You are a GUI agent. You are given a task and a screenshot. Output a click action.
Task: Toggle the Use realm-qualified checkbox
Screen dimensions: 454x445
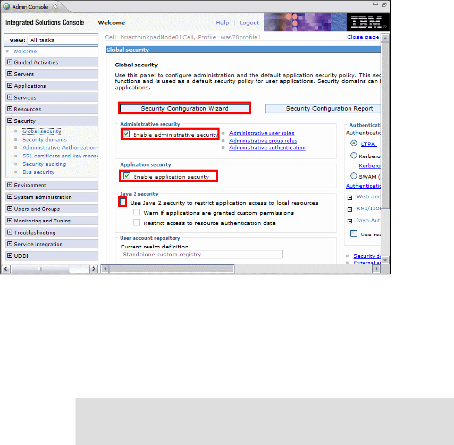coord(354,233)
